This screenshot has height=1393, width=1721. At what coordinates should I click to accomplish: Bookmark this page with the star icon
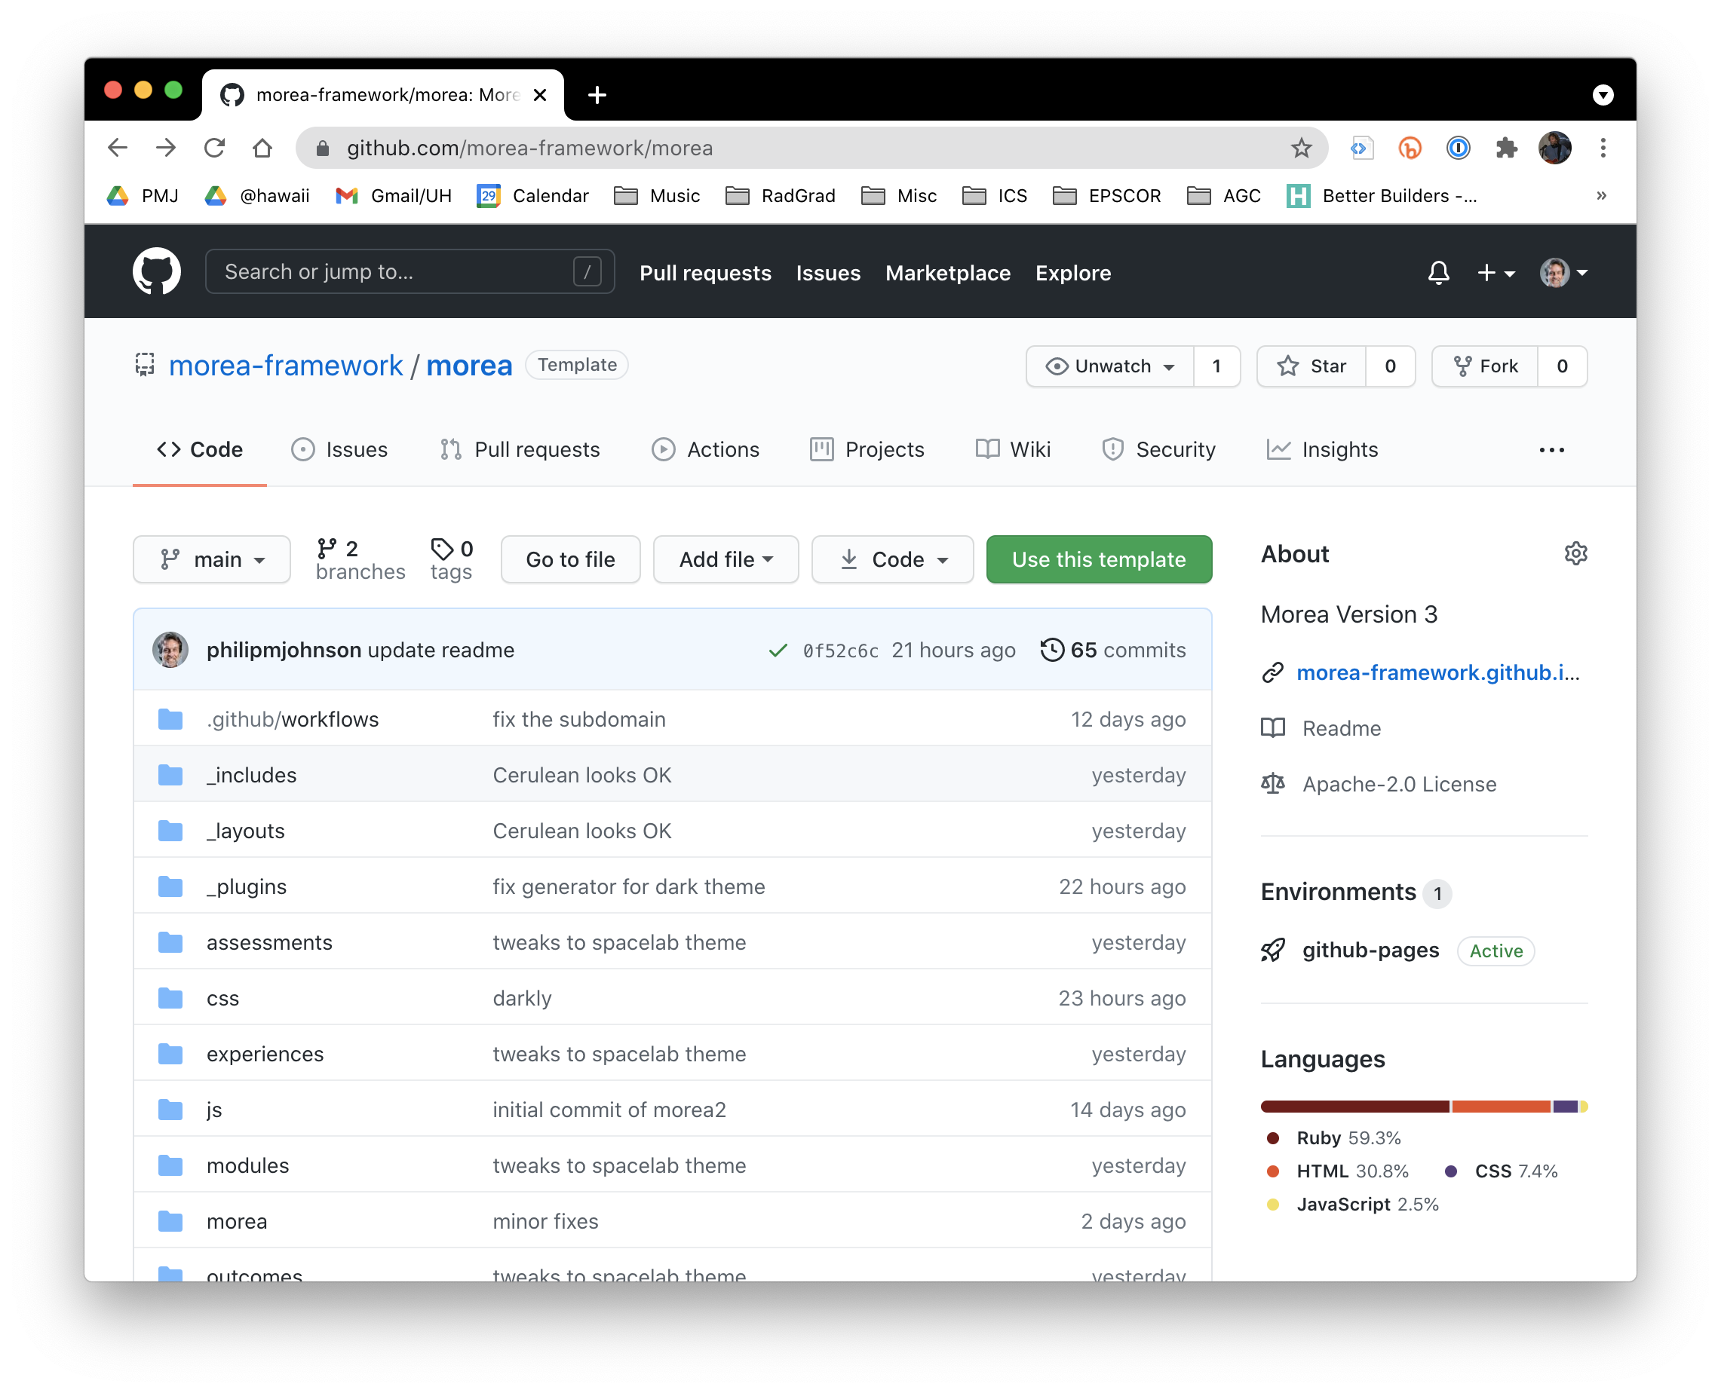coord(1300,148)
